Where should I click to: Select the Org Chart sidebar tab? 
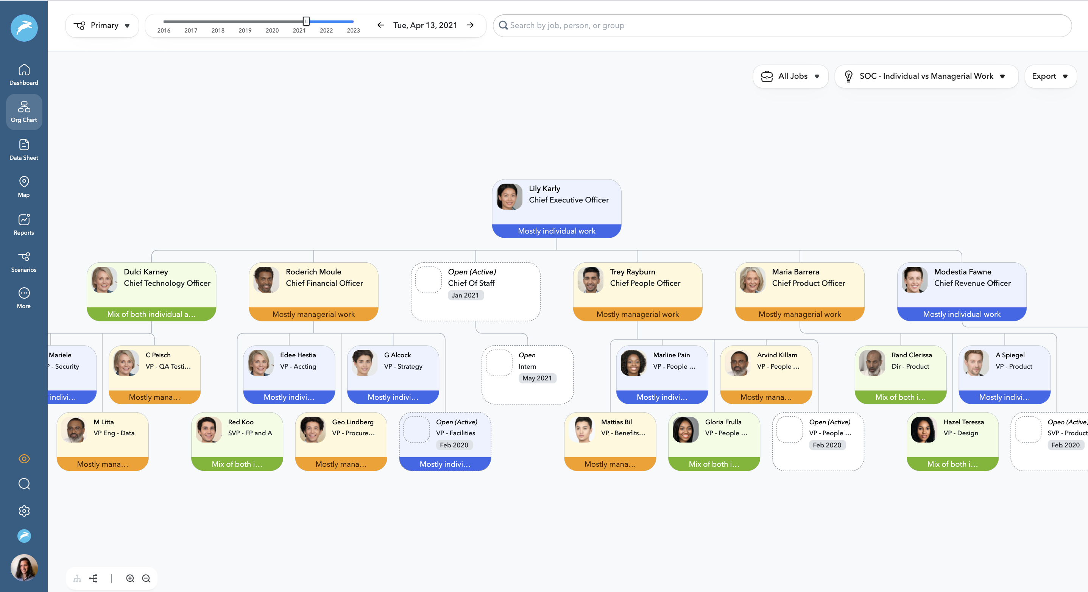click(x=23, y=112)
